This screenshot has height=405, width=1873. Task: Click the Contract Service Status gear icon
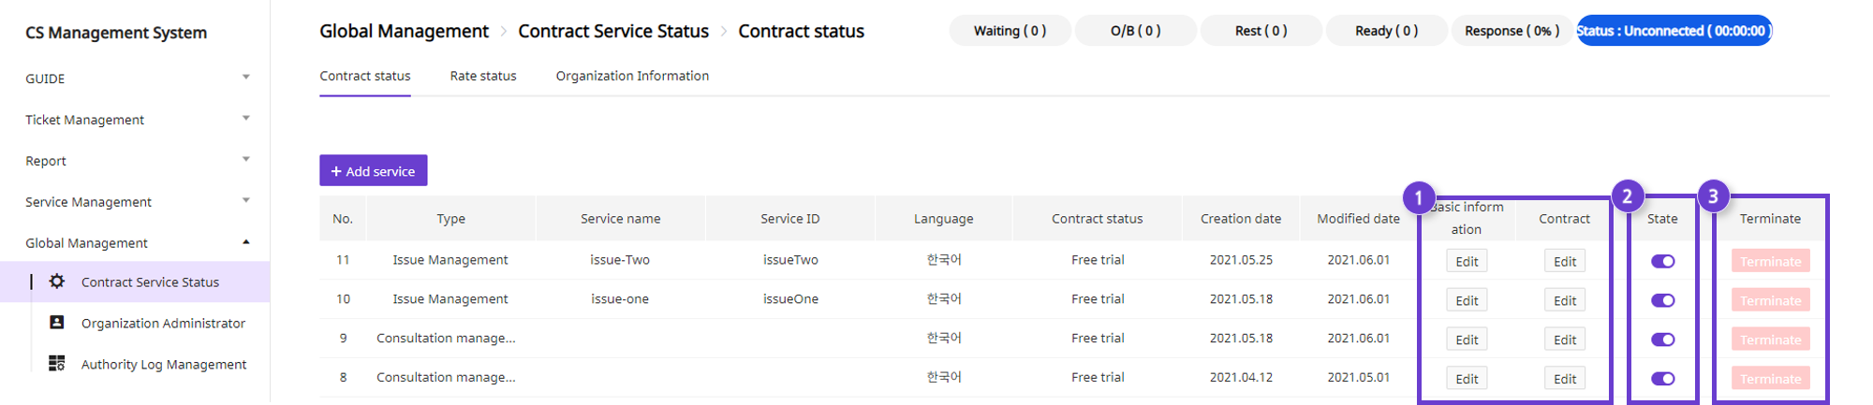(57, 282)
